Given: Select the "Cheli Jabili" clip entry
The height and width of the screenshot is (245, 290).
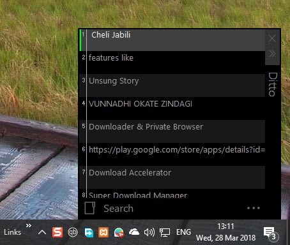Looking at the screenshot, I should 172,40.
